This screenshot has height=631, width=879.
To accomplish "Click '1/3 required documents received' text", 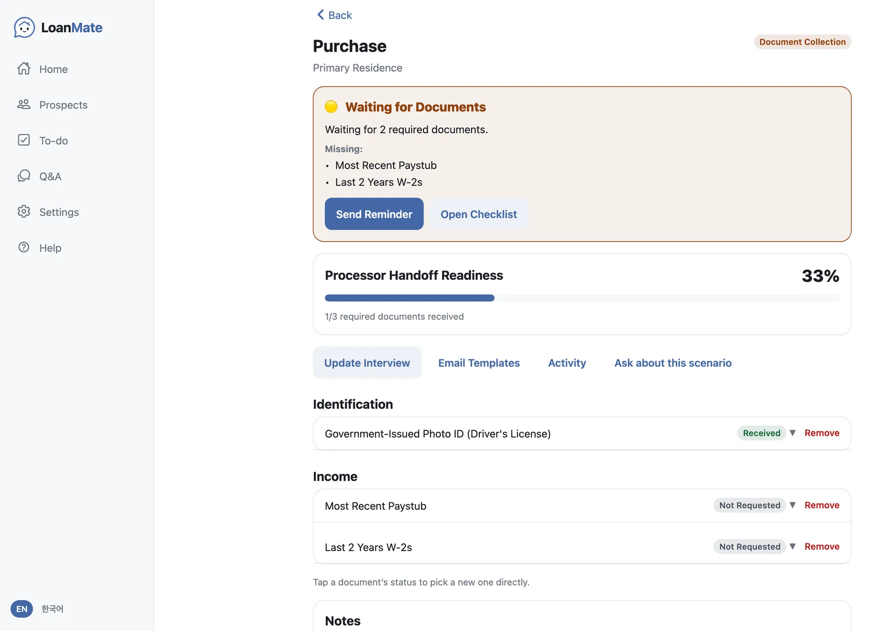I will pyautogui.click(x=394, y=316).
